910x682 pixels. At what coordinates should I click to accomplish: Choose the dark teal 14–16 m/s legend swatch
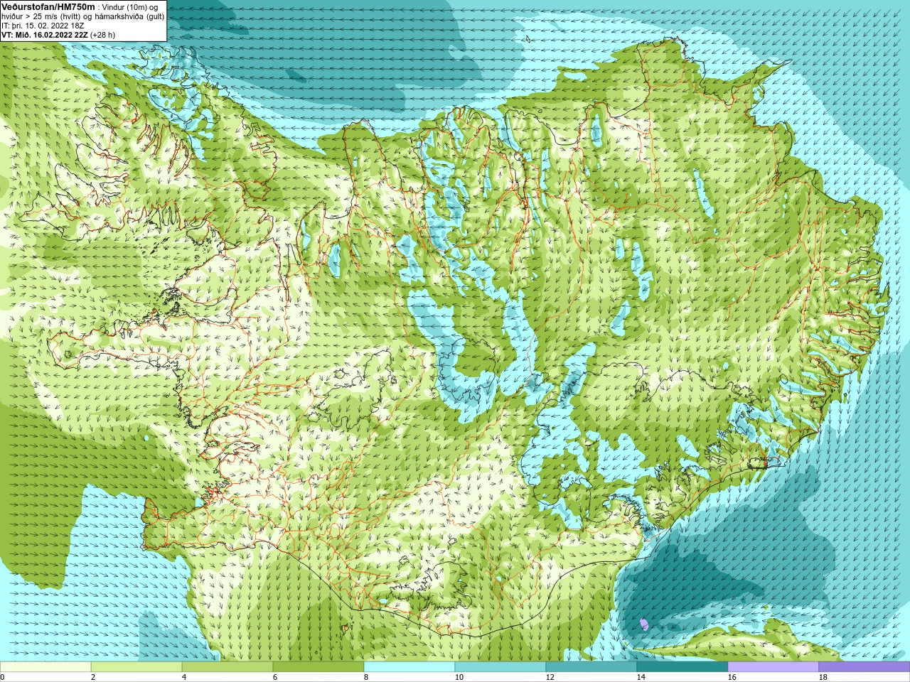point(682,667)
